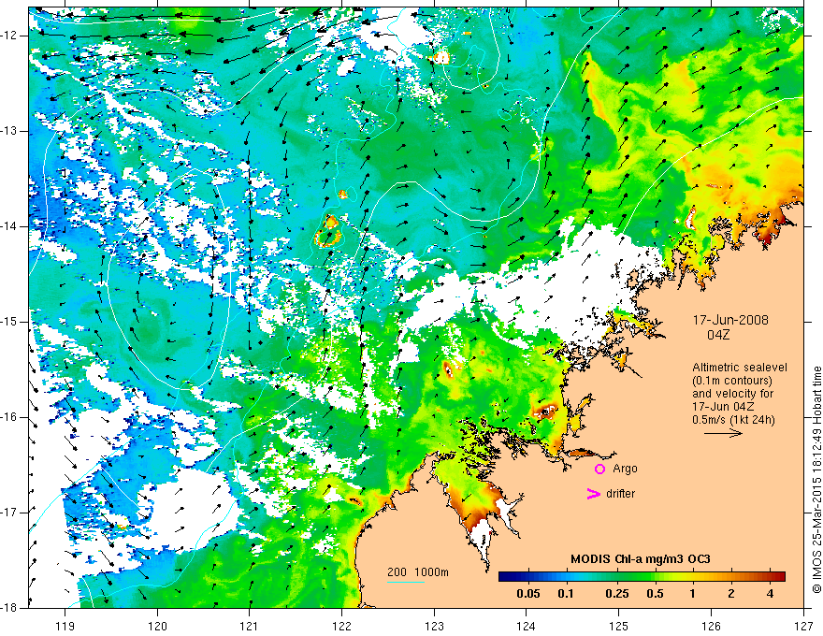
Task: Click the latitude axis label "-14"
Action: (10, 226)
